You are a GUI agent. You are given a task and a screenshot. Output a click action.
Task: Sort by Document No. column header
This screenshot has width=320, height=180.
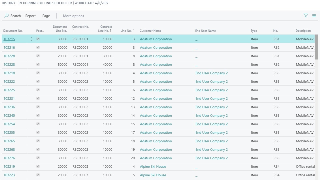[x=13, y=31]
